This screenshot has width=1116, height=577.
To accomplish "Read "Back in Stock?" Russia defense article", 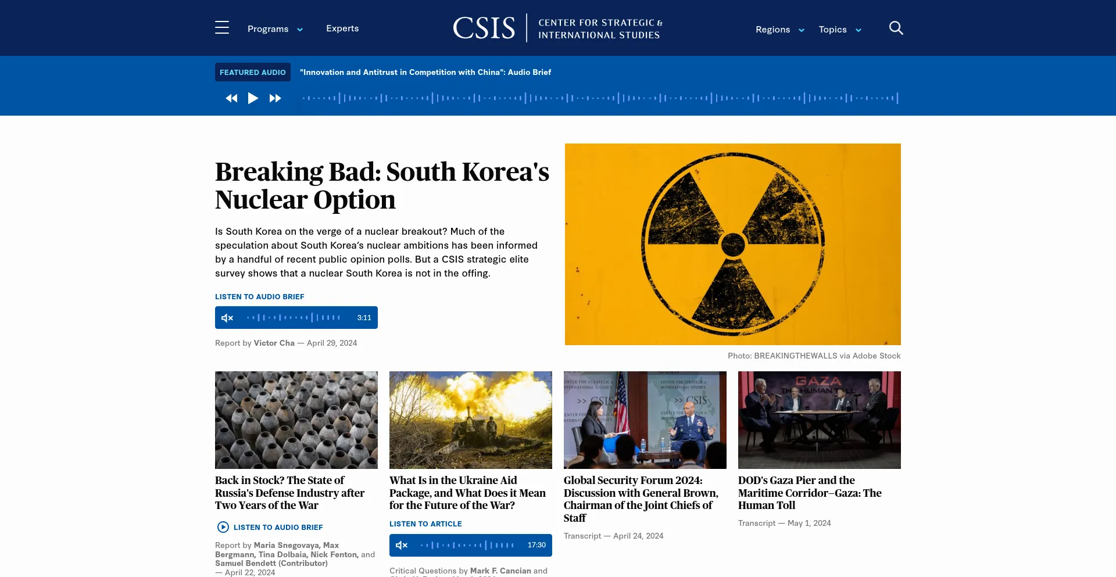I will coord(289,493).
